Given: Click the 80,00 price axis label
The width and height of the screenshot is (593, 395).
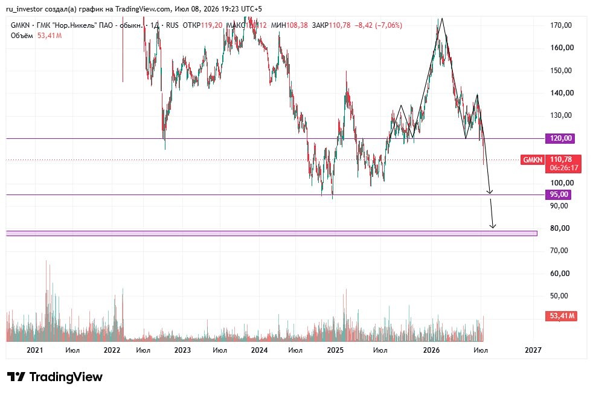Looking at the screenshot, I should pos(560,228).
